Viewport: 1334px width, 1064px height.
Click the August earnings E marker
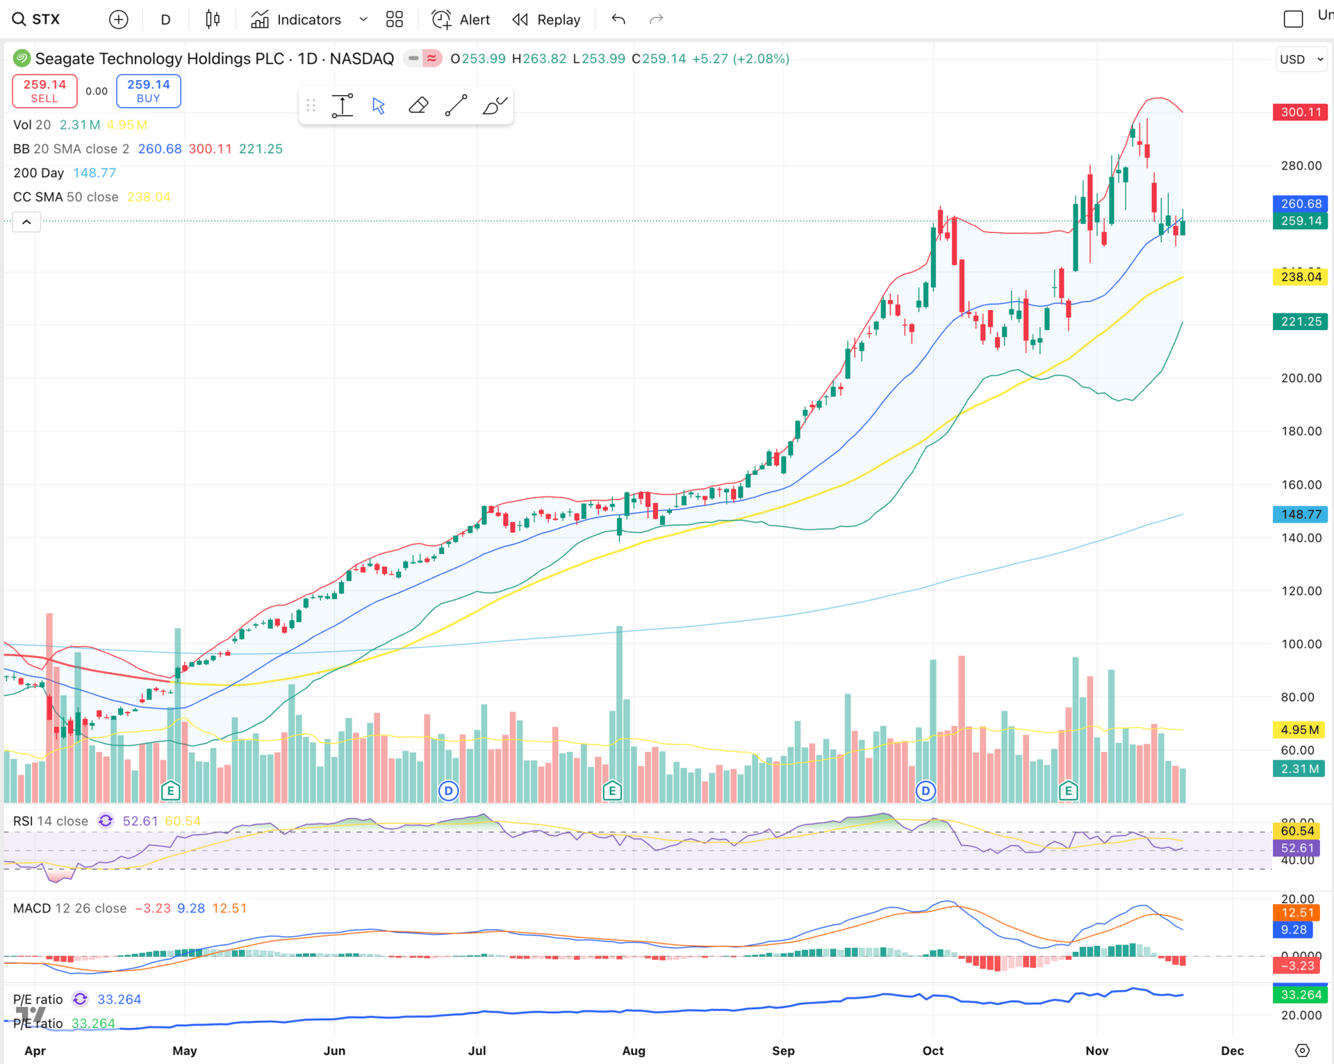[612, 790]
